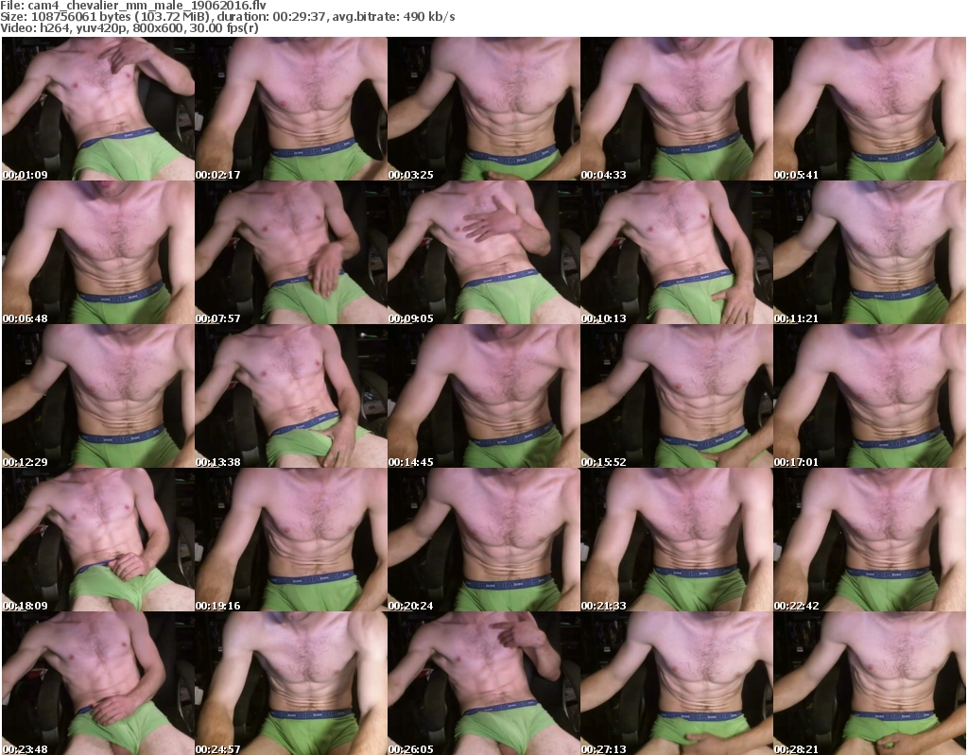Pick the frame stamped 00:17:01
Viewport: 968px width, 755px height.
click(x=870, y=396)
